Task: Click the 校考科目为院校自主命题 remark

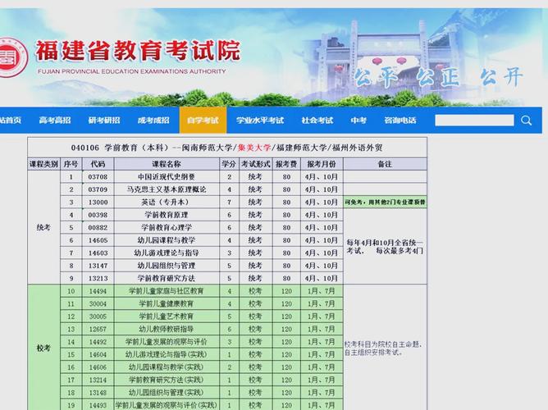Action: coord(383,348)
